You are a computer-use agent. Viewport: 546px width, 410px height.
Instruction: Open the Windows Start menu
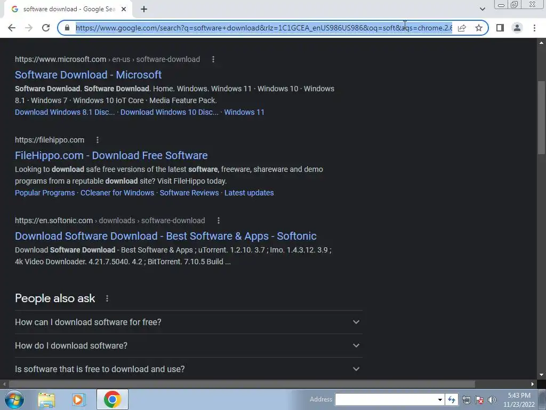pyautogui.click(x=14, y=399)
